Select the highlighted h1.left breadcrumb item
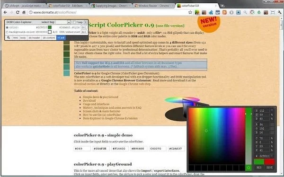The image size is (284, 177). point(61,38)
